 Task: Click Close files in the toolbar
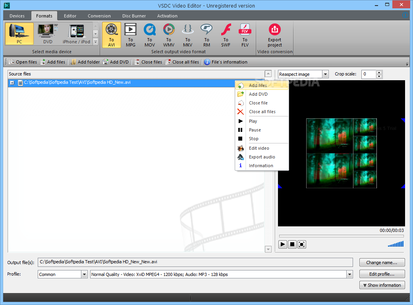(148, 62)
